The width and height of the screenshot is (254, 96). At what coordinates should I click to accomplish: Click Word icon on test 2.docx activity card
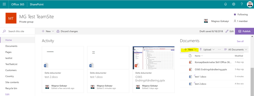46,66
